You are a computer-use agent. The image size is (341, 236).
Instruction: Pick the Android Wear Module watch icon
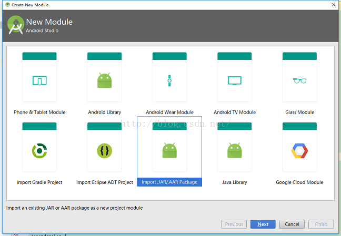tap(169, 80)
